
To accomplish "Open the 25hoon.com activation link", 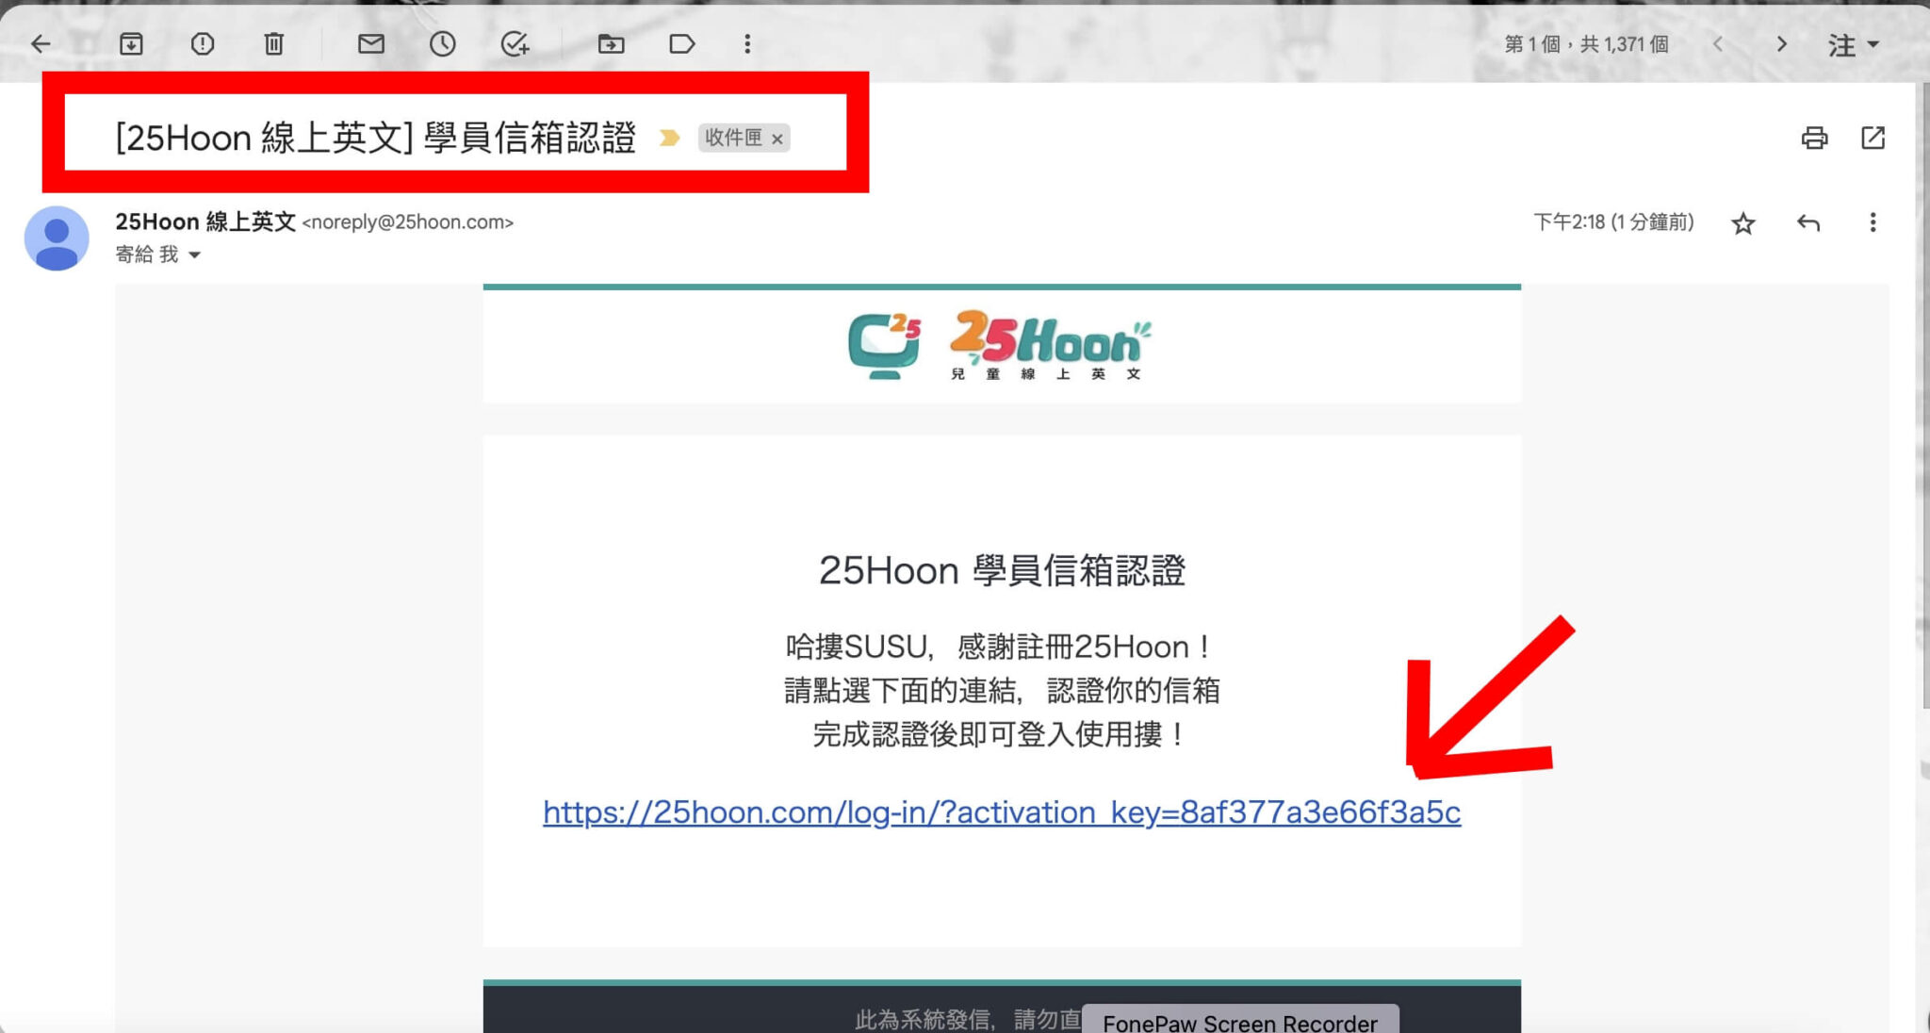I will (x=1002, y=812).
